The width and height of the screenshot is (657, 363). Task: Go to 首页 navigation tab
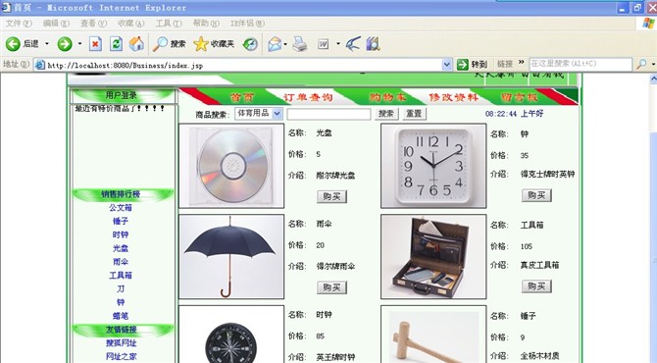(x=242, y=97)
